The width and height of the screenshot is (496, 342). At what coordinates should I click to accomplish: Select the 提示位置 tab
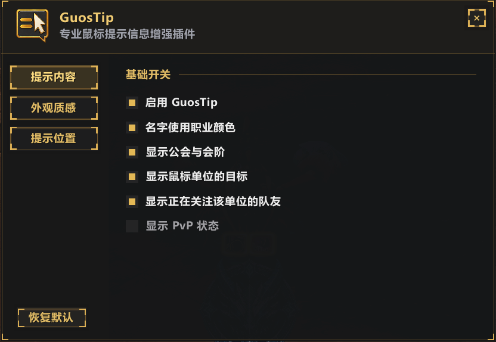click(54, 138)
